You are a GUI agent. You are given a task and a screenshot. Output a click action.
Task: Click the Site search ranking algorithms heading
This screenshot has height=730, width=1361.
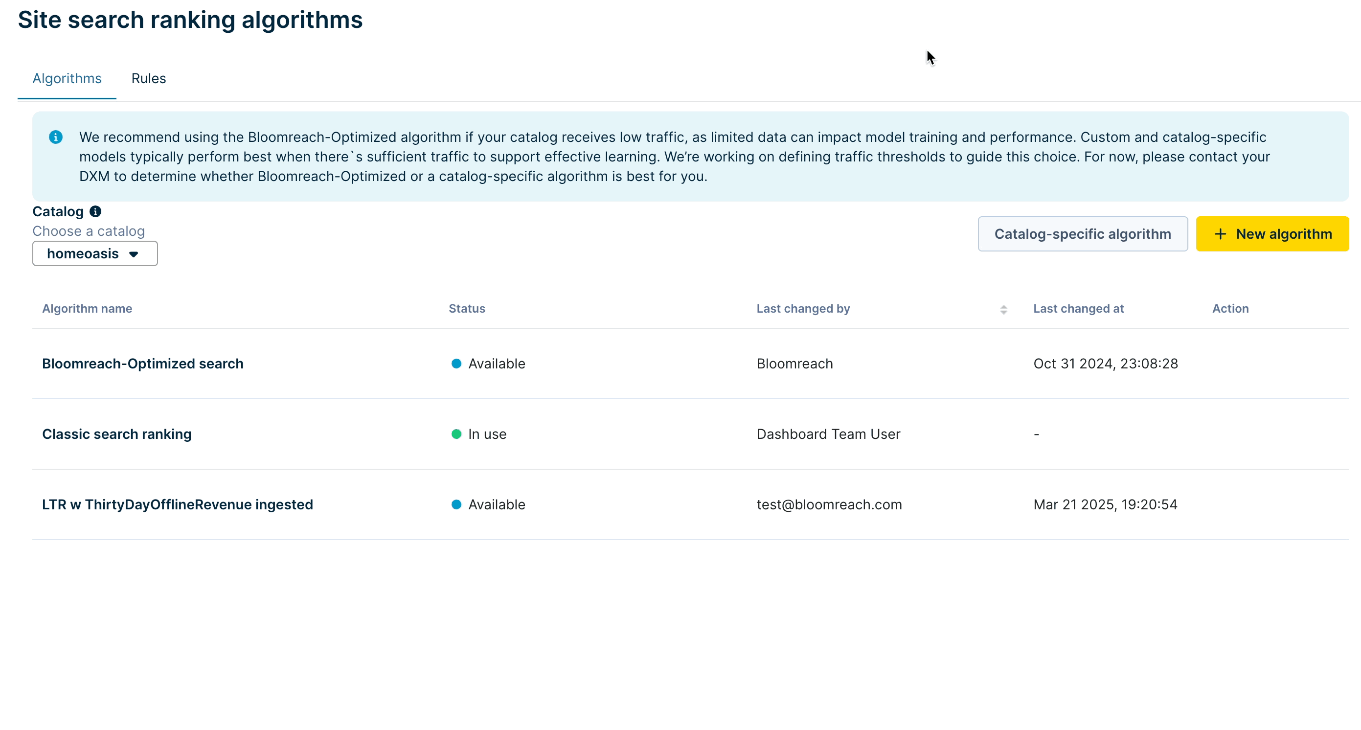point(190,20)
